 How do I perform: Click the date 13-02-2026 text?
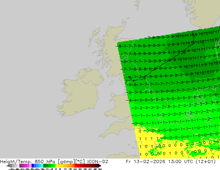pyautogui.click(x=149, y=162)
